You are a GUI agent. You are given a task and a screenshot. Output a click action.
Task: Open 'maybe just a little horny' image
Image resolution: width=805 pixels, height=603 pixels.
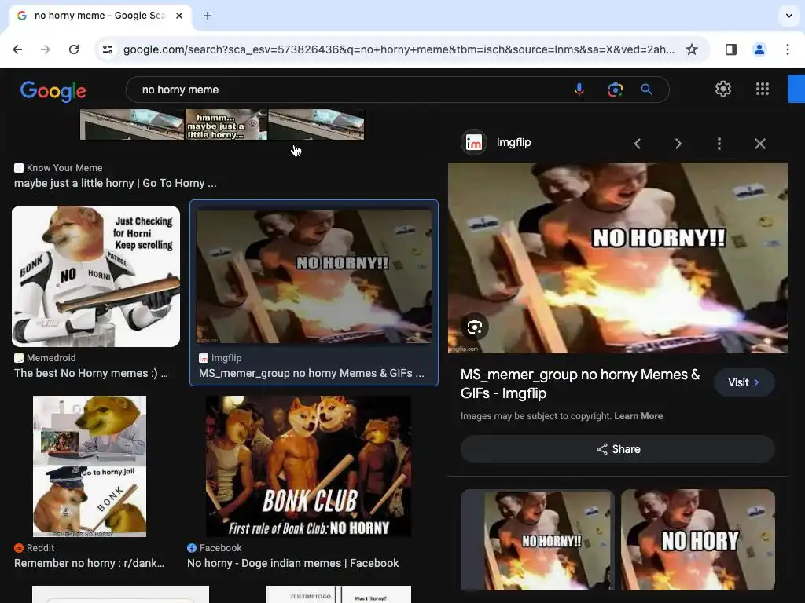click(x=222, y=124)
